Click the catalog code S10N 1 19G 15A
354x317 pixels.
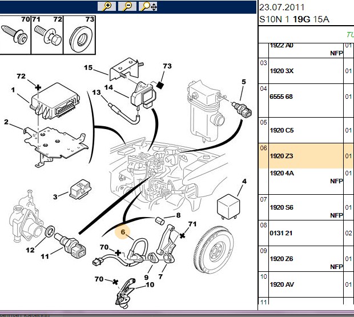pyautogui.click(x=294, y=19)
